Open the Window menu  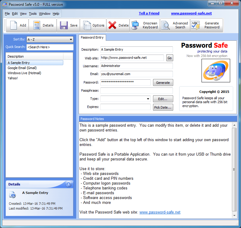pos(45,14)
